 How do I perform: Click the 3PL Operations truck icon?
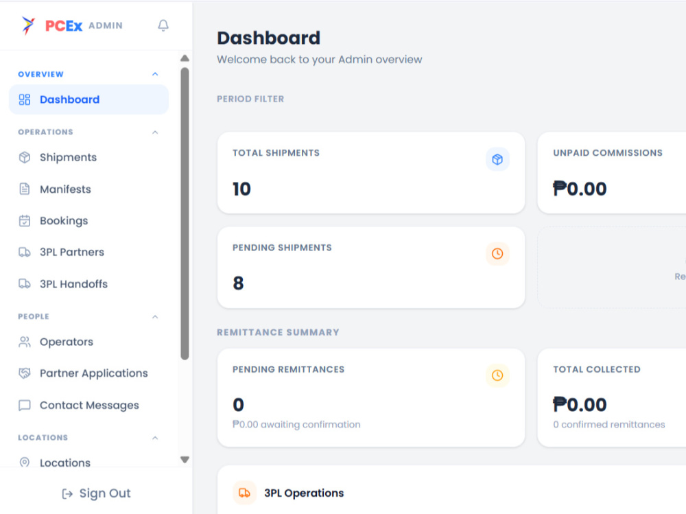click(x=245, y=493)
